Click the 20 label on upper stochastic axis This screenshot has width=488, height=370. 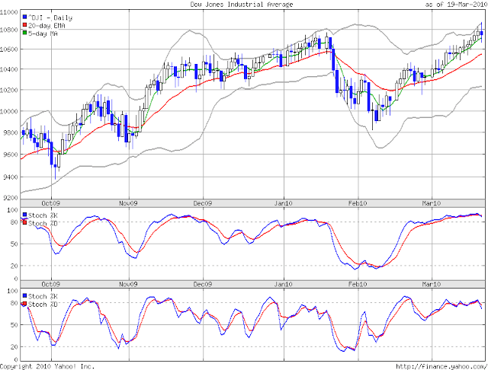[x=14, y=266]
